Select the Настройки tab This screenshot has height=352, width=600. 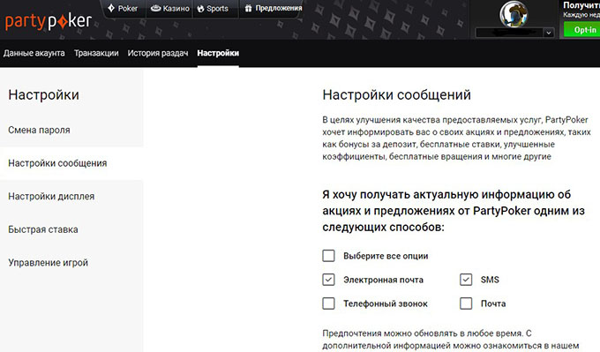(218, 53)
